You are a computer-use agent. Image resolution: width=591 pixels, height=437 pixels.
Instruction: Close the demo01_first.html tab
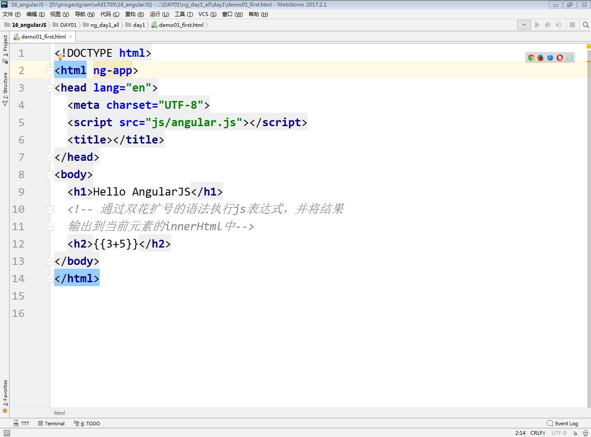(71, 37)
